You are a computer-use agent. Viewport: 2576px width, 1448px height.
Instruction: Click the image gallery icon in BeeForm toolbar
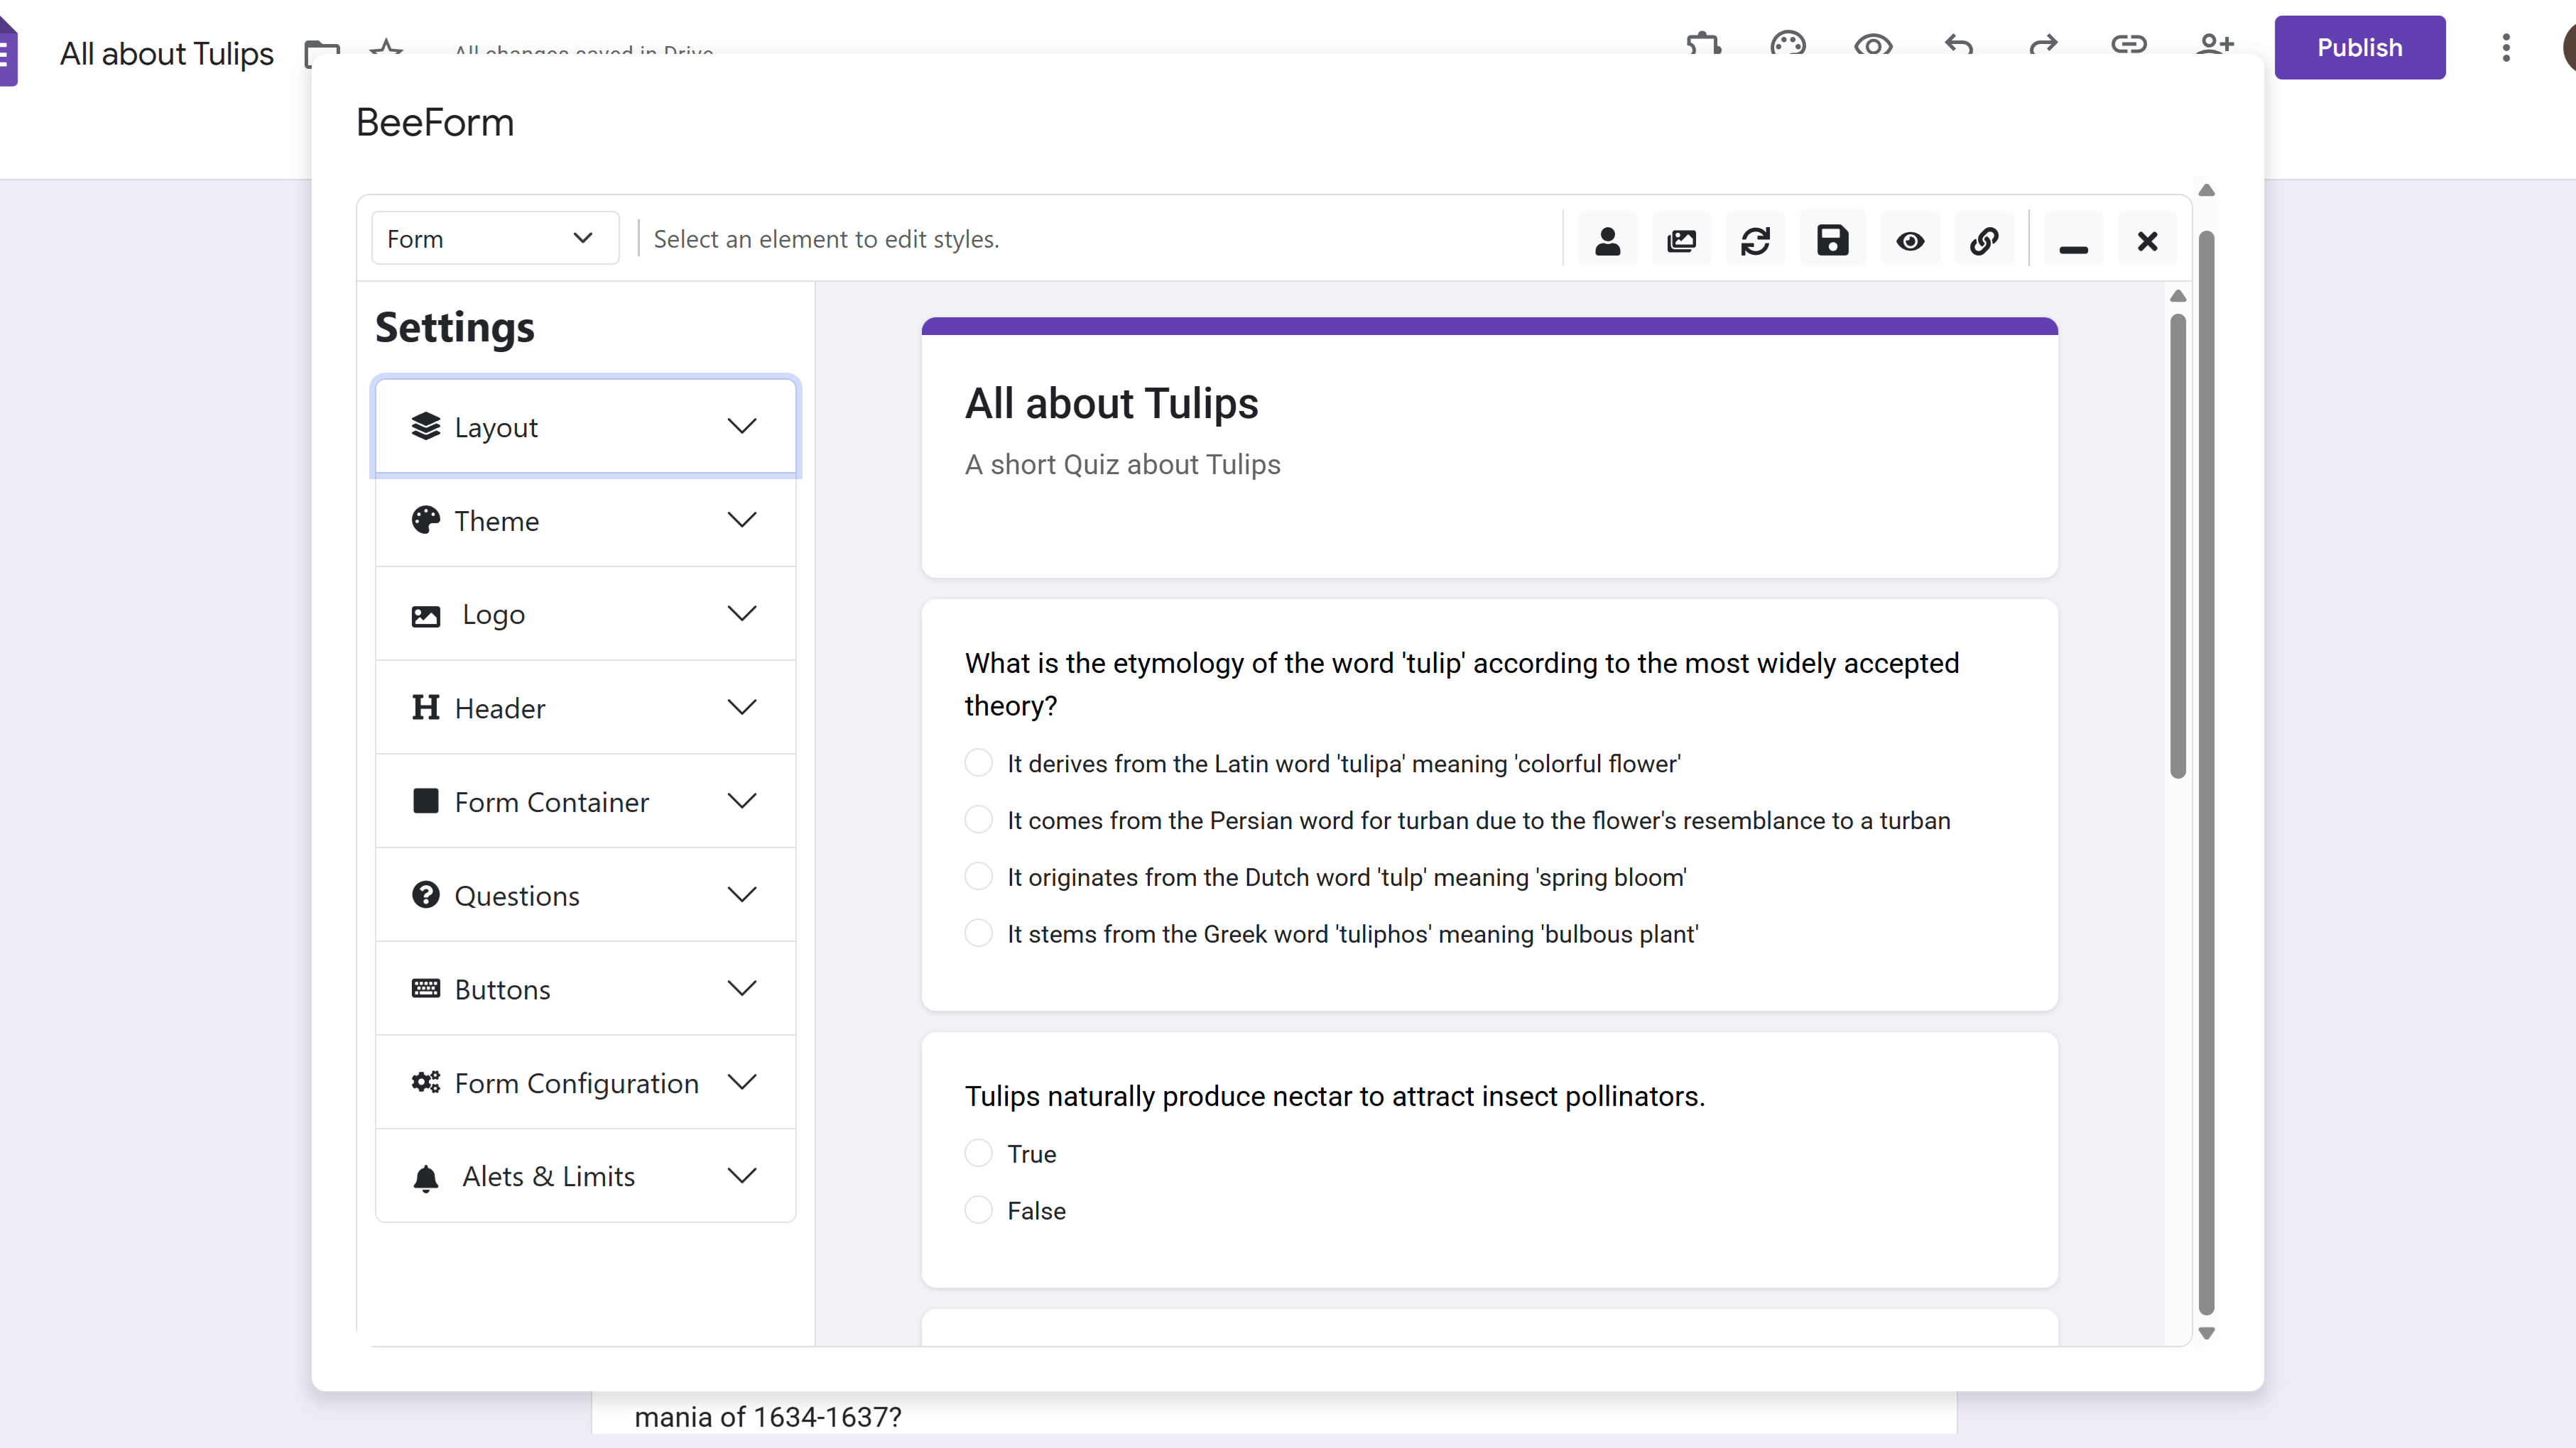tap(1682, 240)
